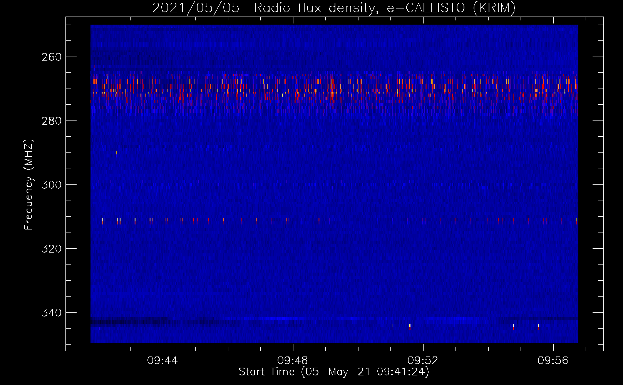Click the 320 frequency tick label
Viewport: 623px width, 385px height.
point(52,249)
